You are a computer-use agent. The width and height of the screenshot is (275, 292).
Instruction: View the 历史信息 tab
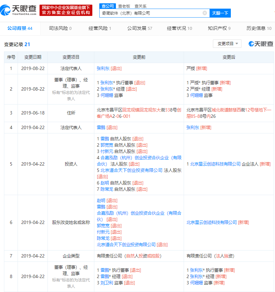point(259,28)
